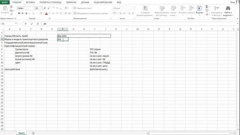Confirm the entry with the checkmark icon
The width and height of the screenshot is (240, 135).
31,24
